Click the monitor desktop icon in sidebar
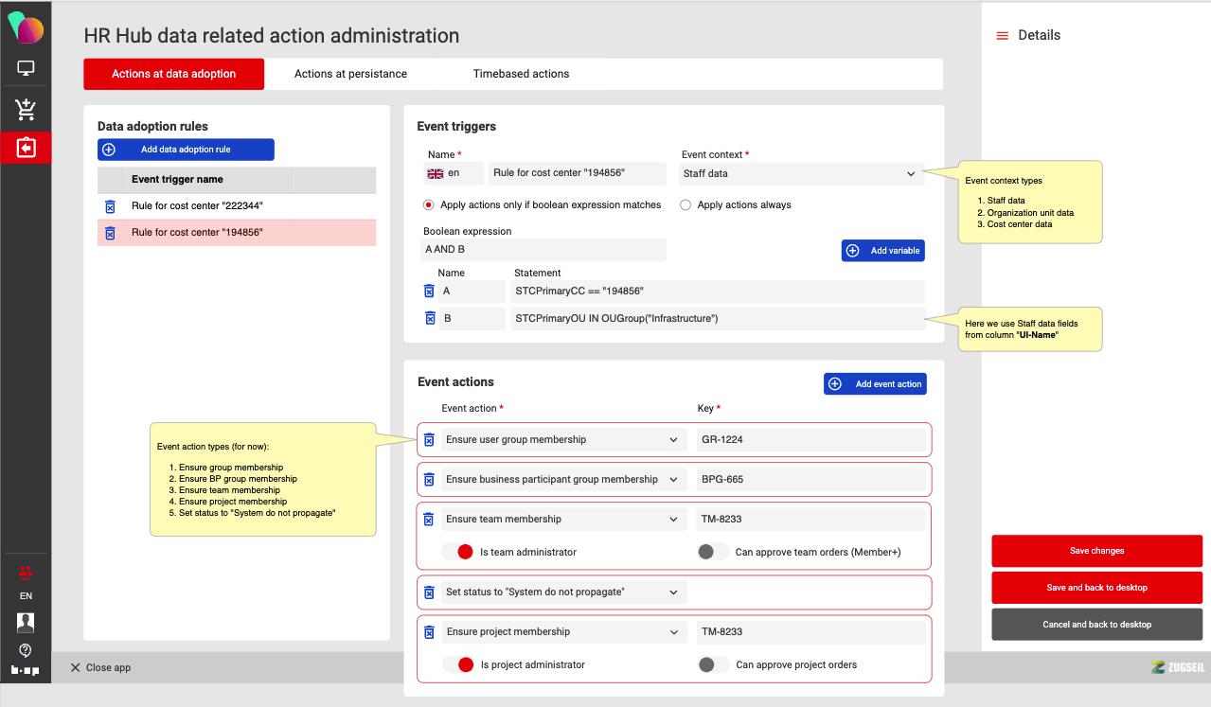Screen dimensions: 1211x707 (x=26, y=68)
